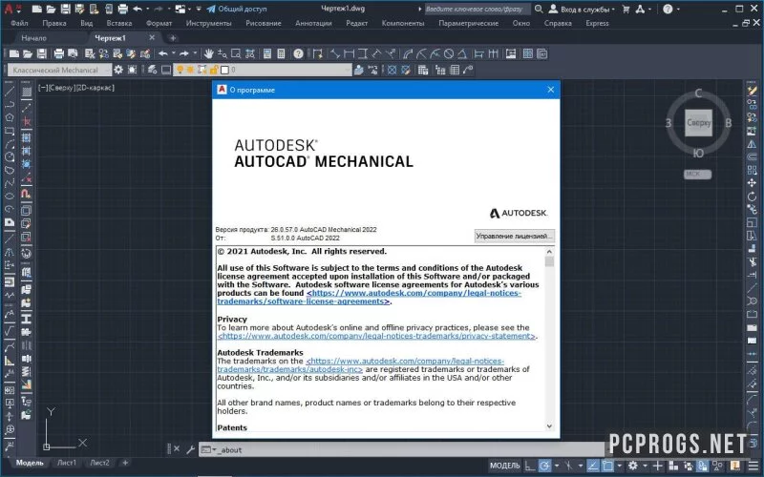Viewport: 764px width, 477px height.
Task: Click the Save floppy icon in second toolbar
Action: point(42,53)
